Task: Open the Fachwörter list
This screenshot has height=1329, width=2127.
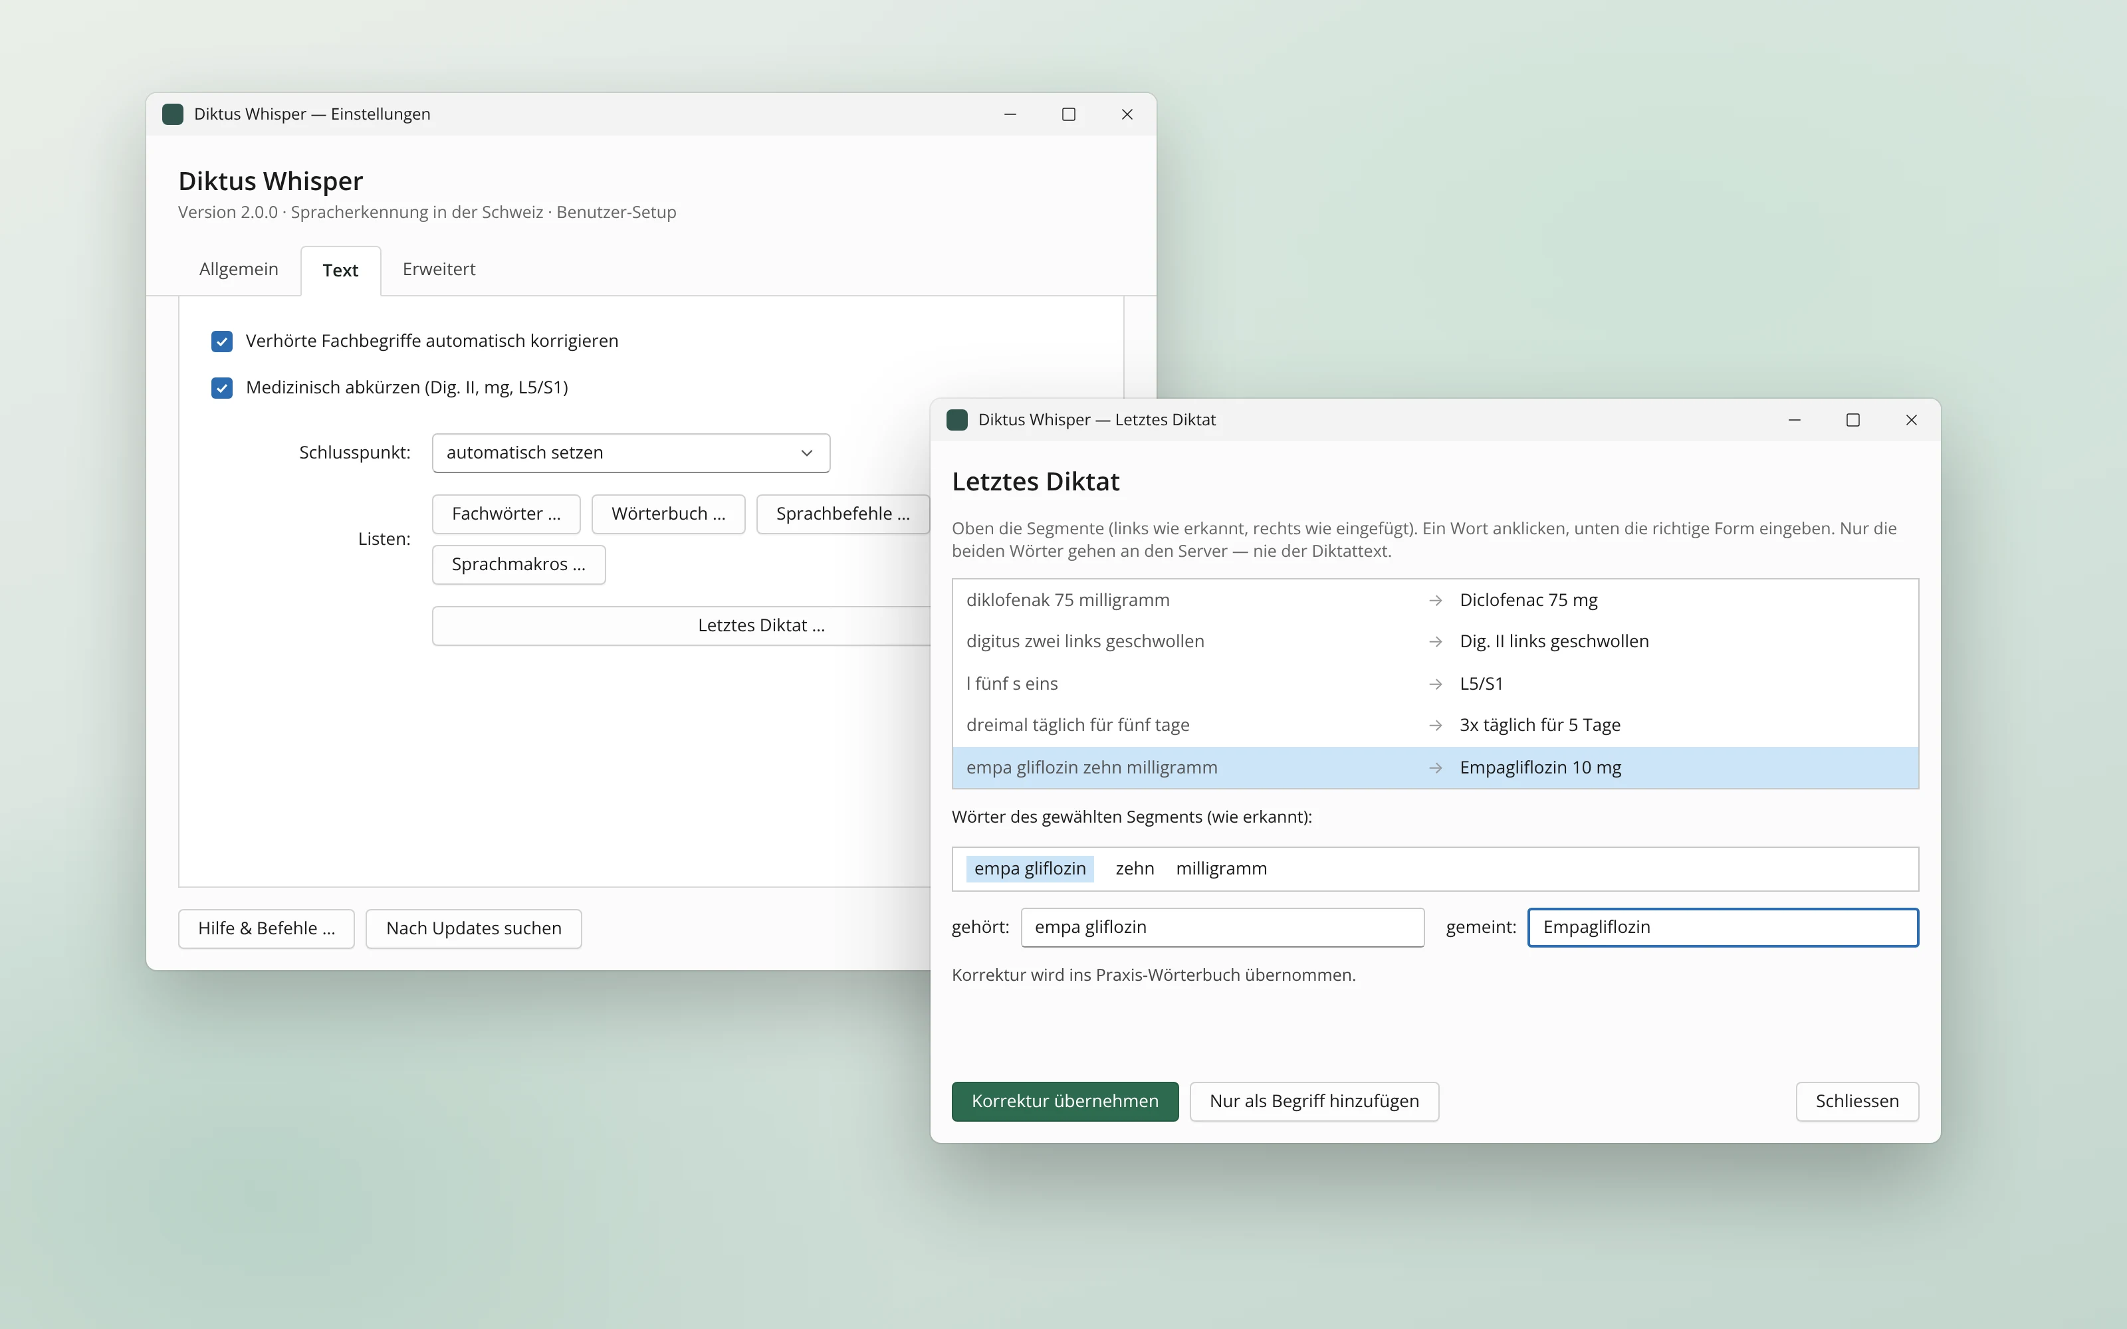Action: 506,514
